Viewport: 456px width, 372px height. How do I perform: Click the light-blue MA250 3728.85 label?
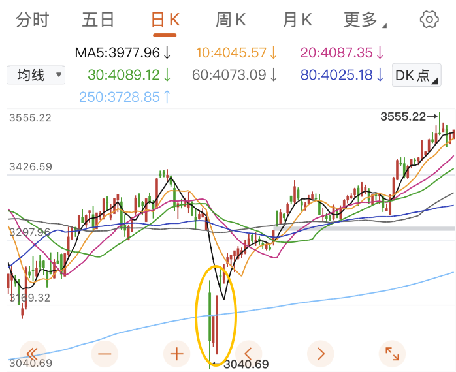click(x=125, y=97)
